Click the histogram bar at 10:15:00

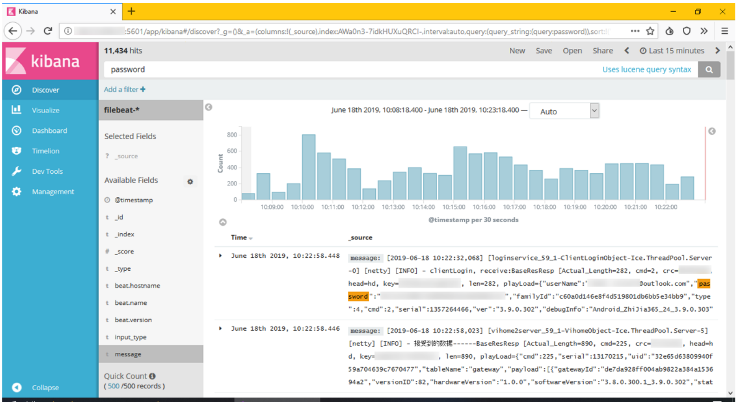point(460,173)
